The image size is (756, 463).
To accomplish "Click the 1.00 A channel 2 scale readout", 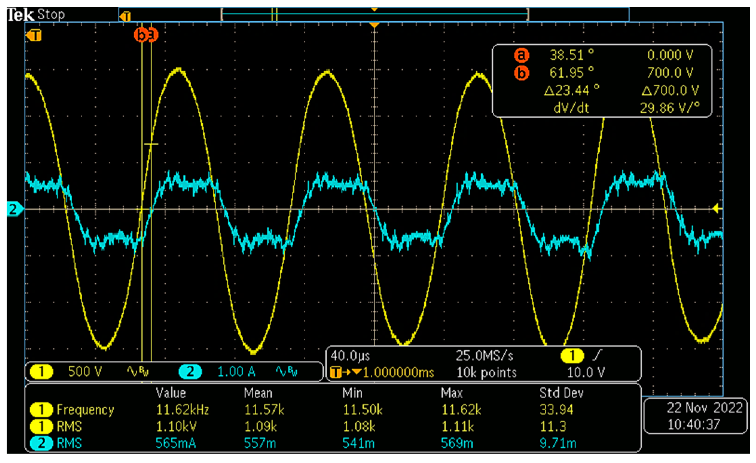I will pyautogui.click(x=237, y=372).
